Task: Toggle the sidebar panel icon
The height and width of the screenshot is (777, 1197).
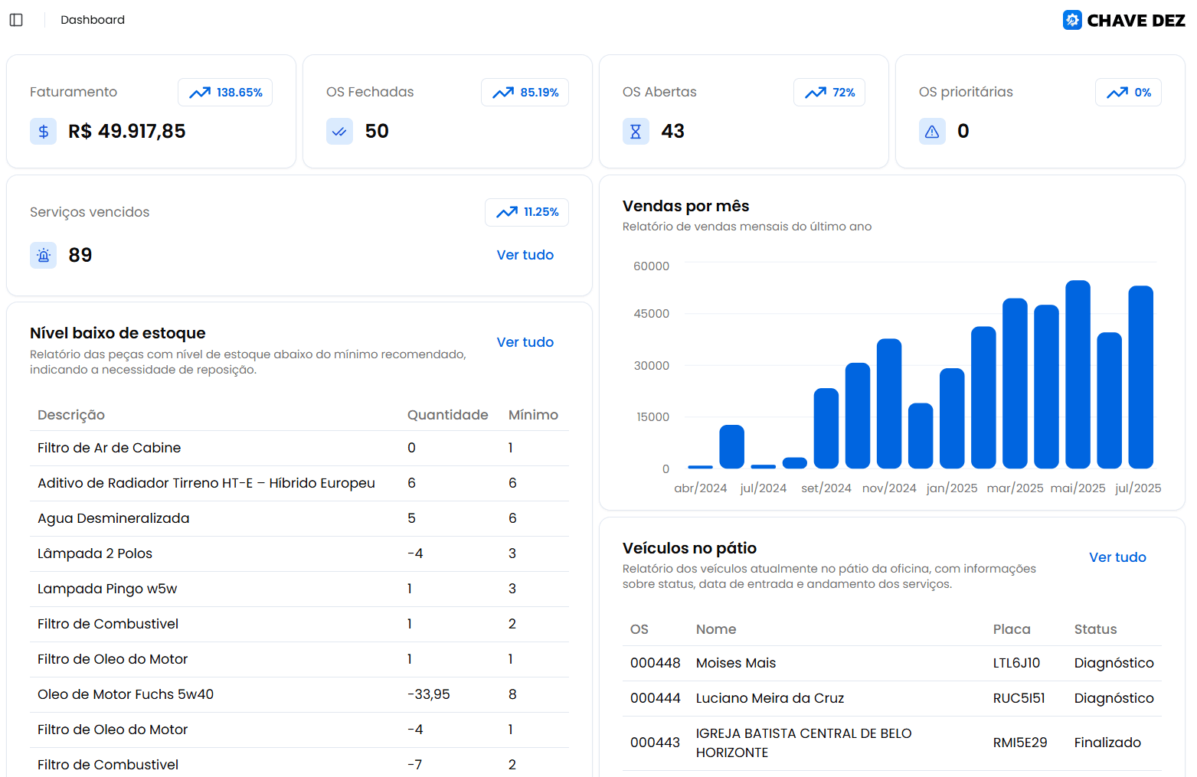Action: [16, 20]
